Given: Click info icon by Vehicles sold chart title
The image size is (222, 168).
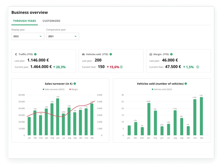Looking at the screenshot, I should (x=186, y=84).
